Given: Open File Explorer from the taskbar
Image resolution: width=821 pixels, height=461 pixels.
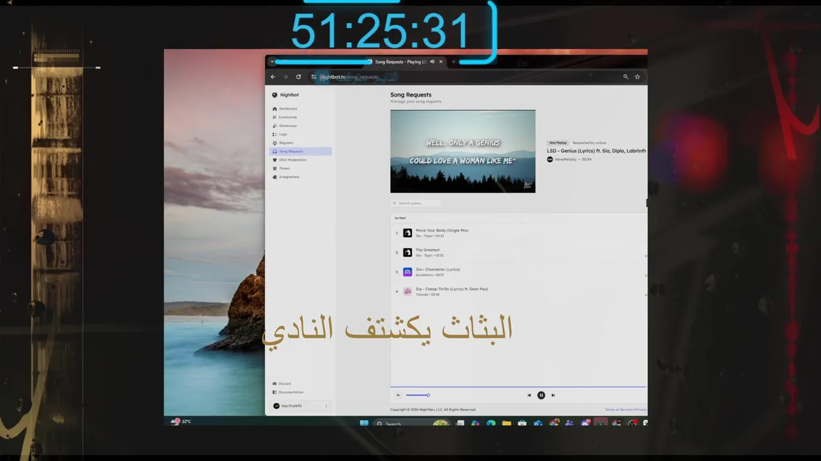Looking at the screenshot, I should point(507,423).
